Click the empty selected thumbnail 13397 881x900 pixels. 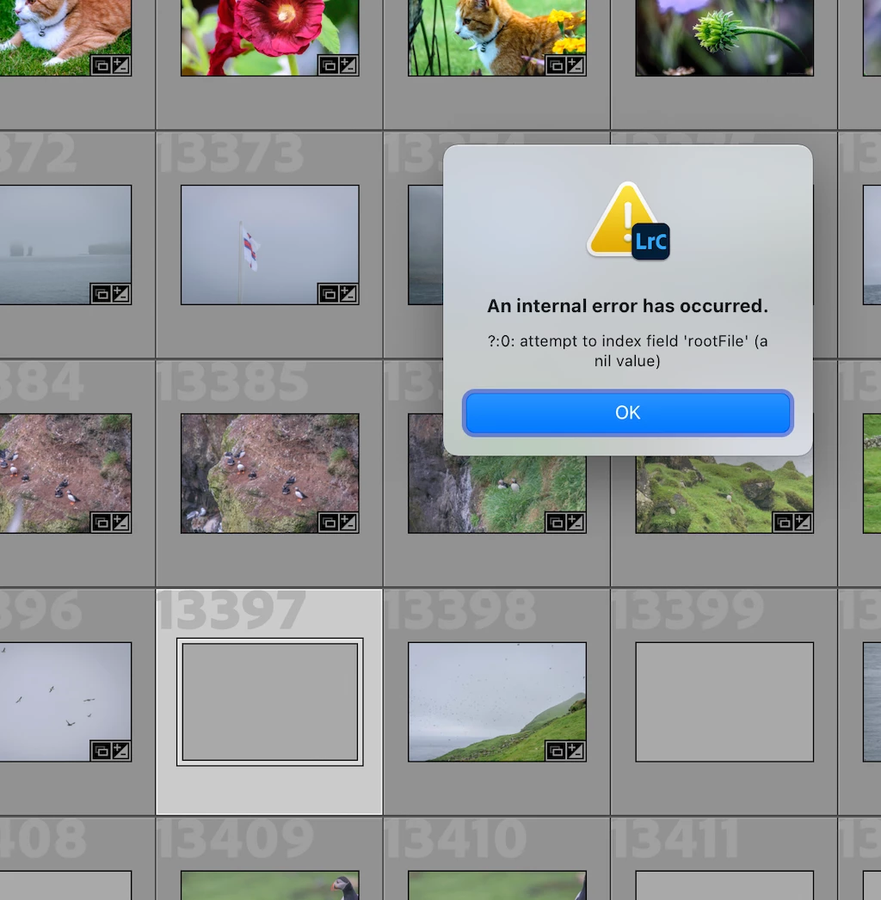[x=270, y=701]
